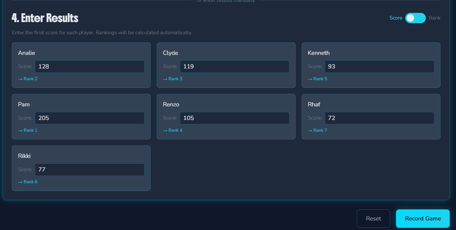Click the Rank 2 link under Analie
The width and height of the screenshot is (456, 230).
coord(28,78)
